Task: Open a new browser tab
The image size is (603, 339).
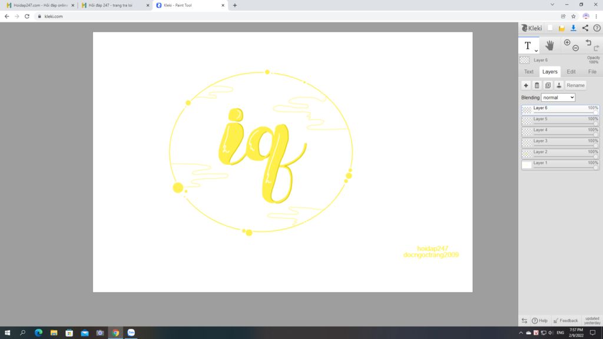Action: (x=235, y=5)
